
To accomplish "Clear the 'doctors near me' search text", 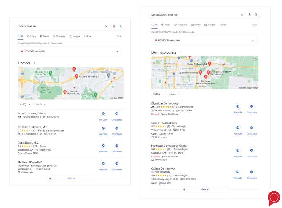I will click(106, 26).
